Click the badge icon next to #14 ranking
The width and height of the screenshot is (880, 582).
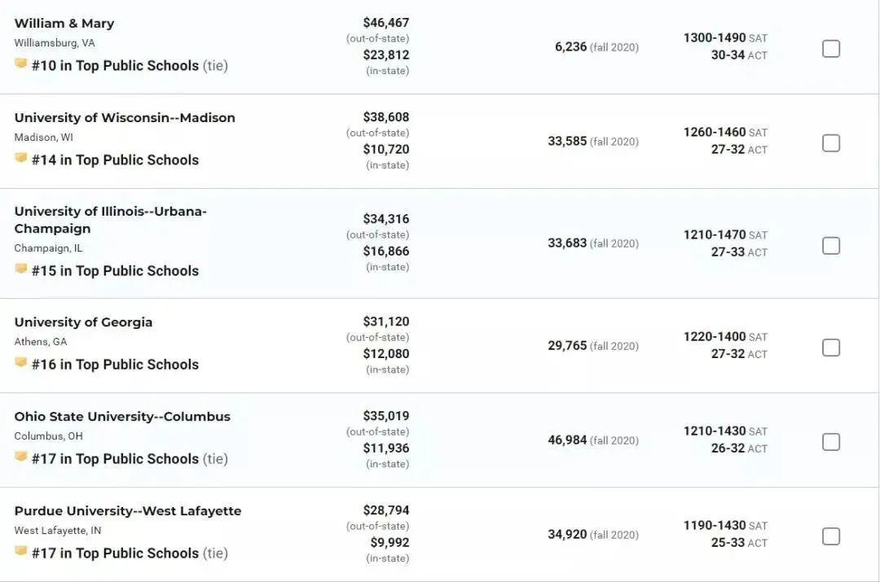[x=20, y=159]
